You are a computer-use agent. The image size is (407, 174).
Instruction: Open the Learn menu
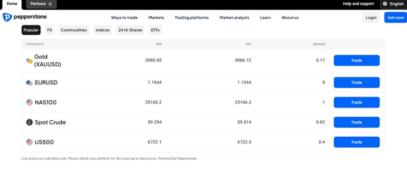pyautogui.click(x=265, y=17)
